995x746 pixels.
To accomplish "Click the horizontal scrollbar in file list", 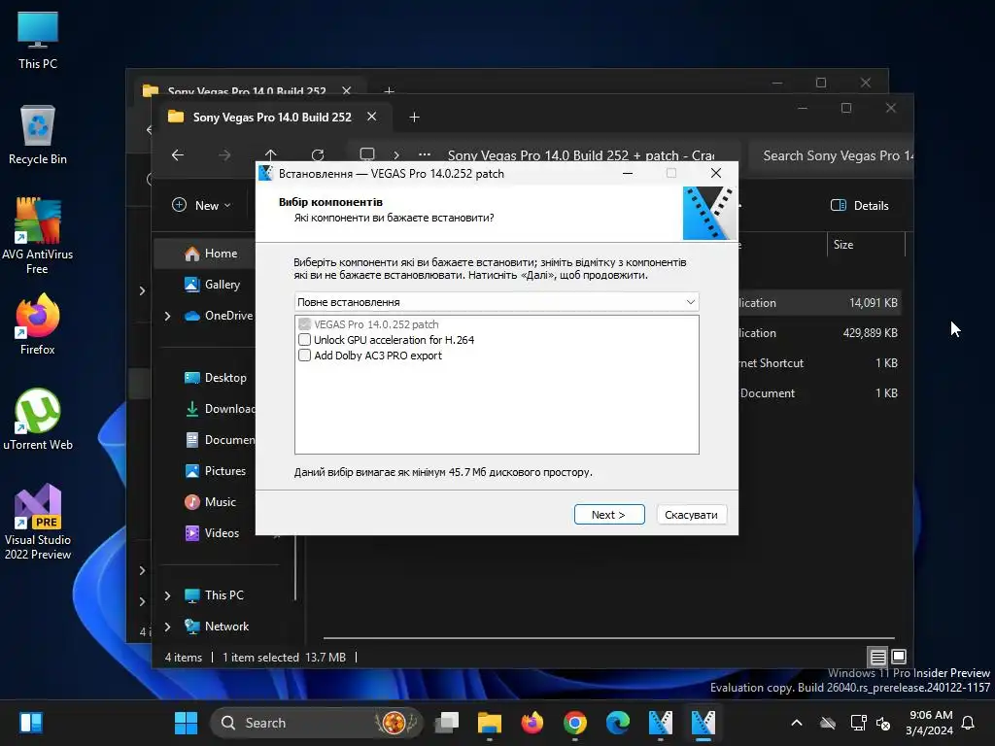I will click(x=609, y=637).
